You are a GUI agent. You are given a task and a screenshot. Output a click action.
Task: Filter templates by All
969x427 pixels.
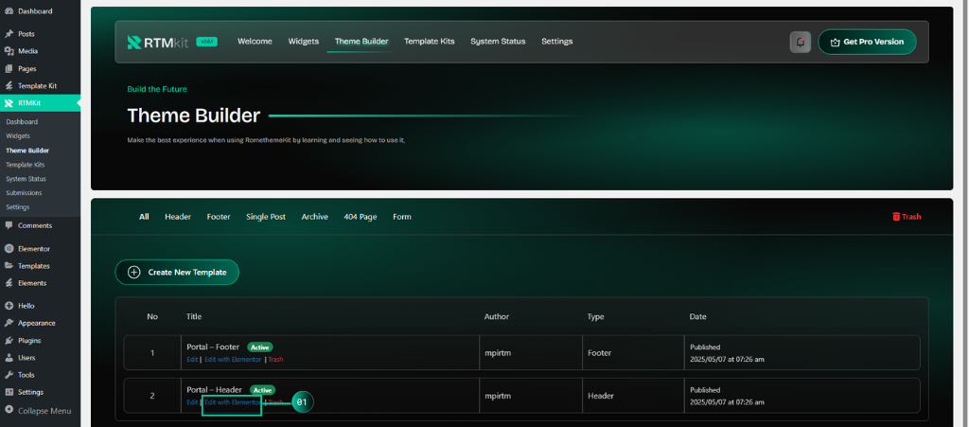click(x=144, y=217)
